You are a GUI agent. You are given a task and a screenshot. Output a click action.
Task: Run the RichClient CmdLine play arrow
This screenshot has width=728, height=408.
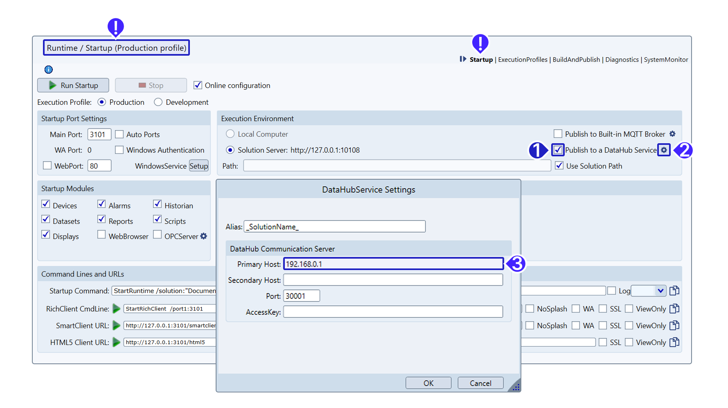click(x=117, y=309)
